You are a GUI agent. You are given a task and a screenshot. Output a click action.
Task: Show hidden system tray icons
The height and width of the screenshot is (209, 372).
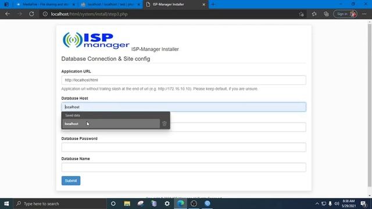[317, 204]
